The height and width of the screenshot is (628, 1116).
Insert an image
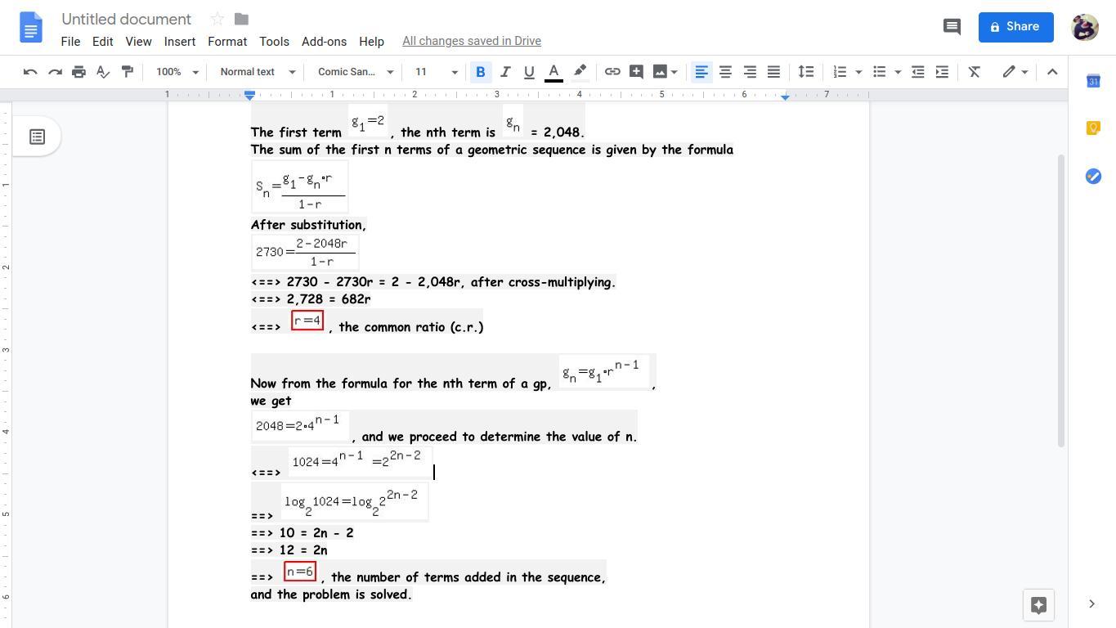tap(660, 72)
